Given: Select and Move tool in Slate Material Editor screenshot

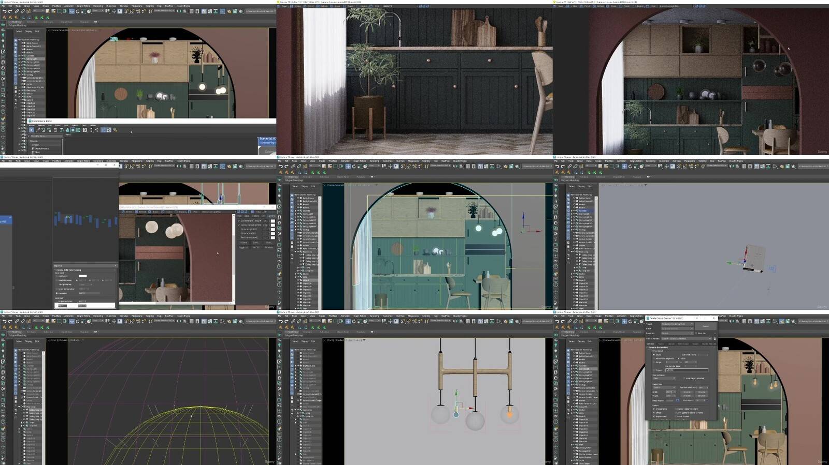Looking at the screenshot, I should (72, 11).
